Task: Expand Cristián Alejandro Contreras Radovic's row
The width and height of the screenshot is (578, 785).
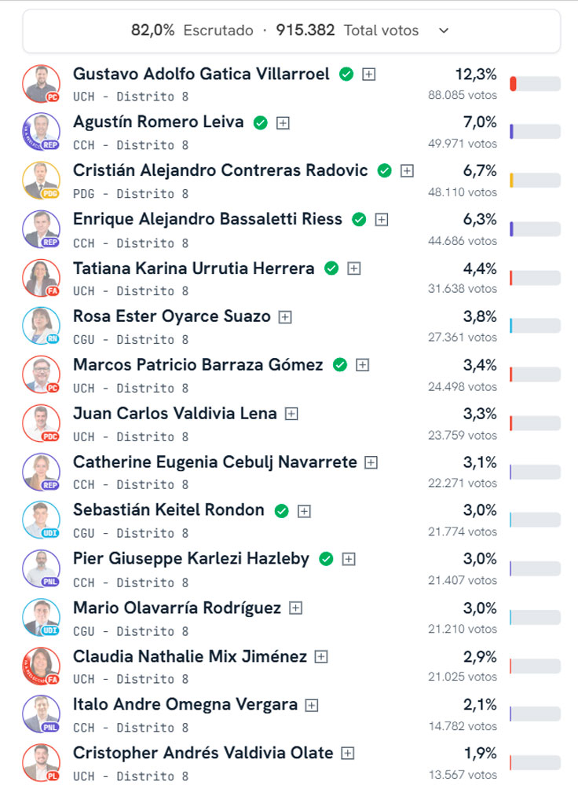Action: point(407,171)
